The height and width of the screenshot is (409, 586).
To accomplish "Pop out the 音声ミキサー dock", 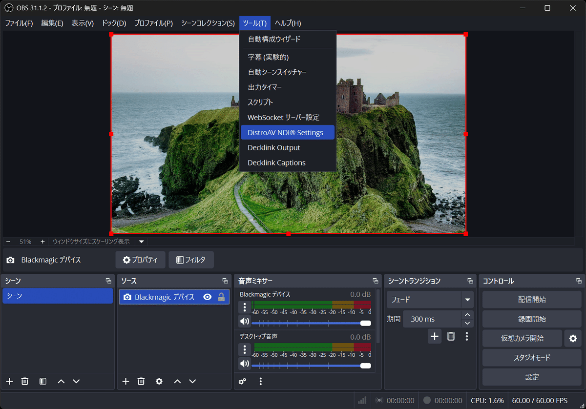I will click(375, 281).
